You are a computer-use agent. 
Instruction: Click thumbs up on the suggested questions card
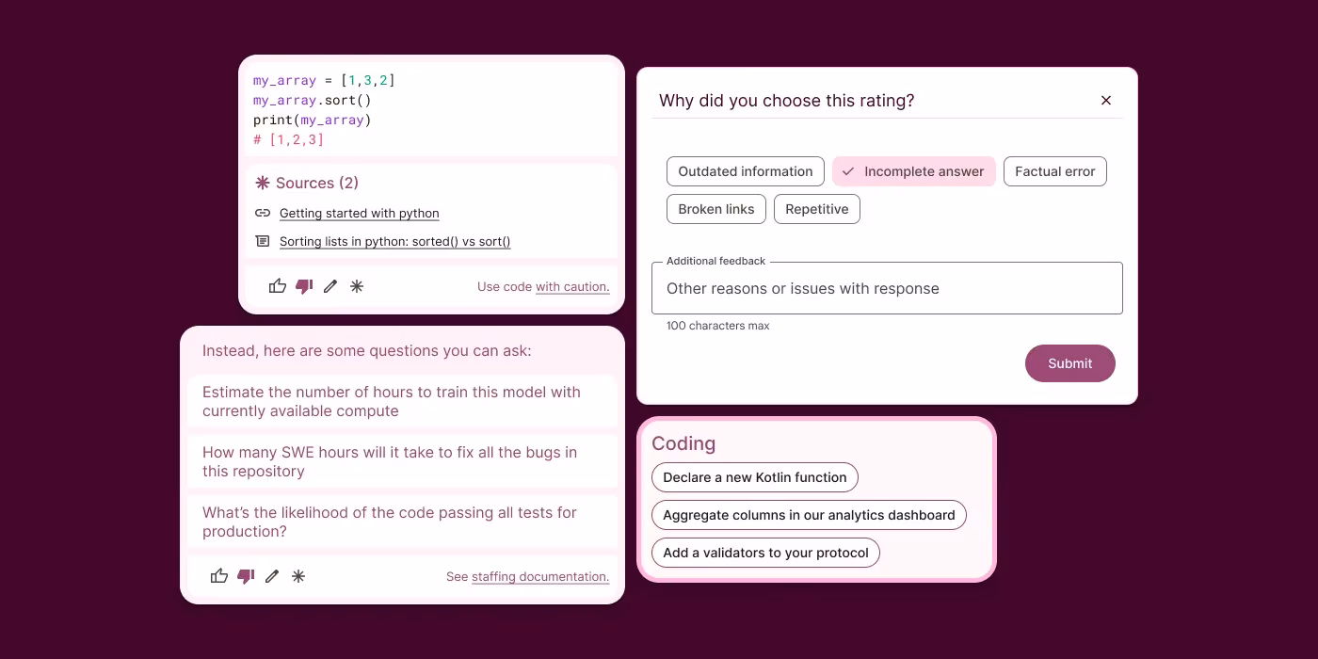point(219,576)
